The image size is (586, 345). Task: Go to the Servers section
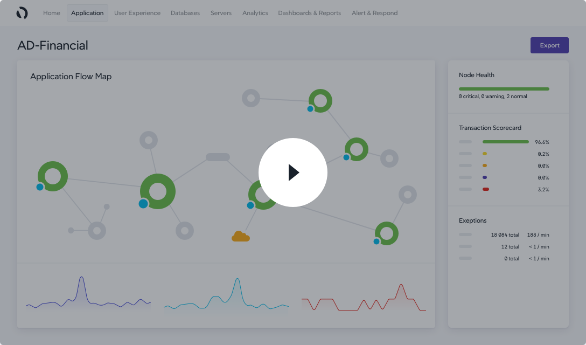(221, 13)
